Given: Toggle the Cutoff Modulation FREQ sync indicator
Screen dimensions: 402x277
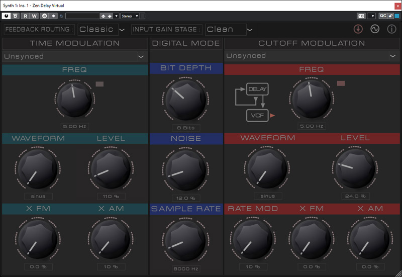Looking at the screenshot, I should pyautogui.click(x=341, y=83).
